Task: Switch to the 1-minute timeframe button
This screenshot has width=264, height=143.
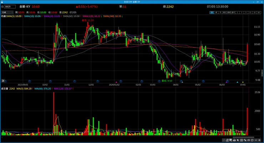Action: [237, 12]
